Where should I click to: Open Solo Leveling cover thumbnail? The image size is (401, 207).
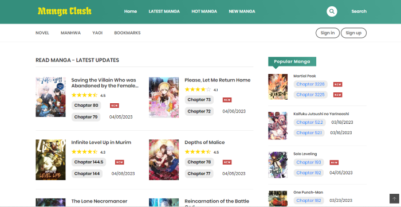pos(278,165)
